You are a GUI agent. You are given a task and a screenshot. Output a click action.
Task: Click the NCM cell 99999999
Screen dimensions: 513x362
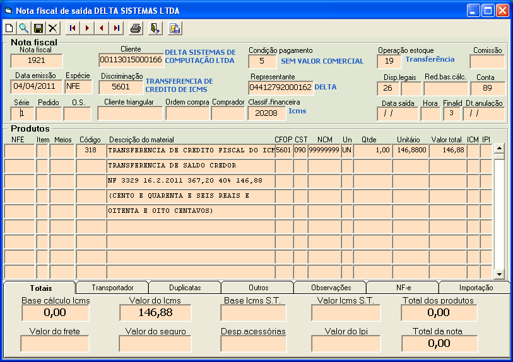(x=324, y=150)
